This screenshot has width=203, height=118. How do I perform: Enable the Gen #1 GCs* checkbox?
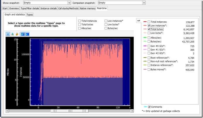pyautogui.click(x=149, y=50)
